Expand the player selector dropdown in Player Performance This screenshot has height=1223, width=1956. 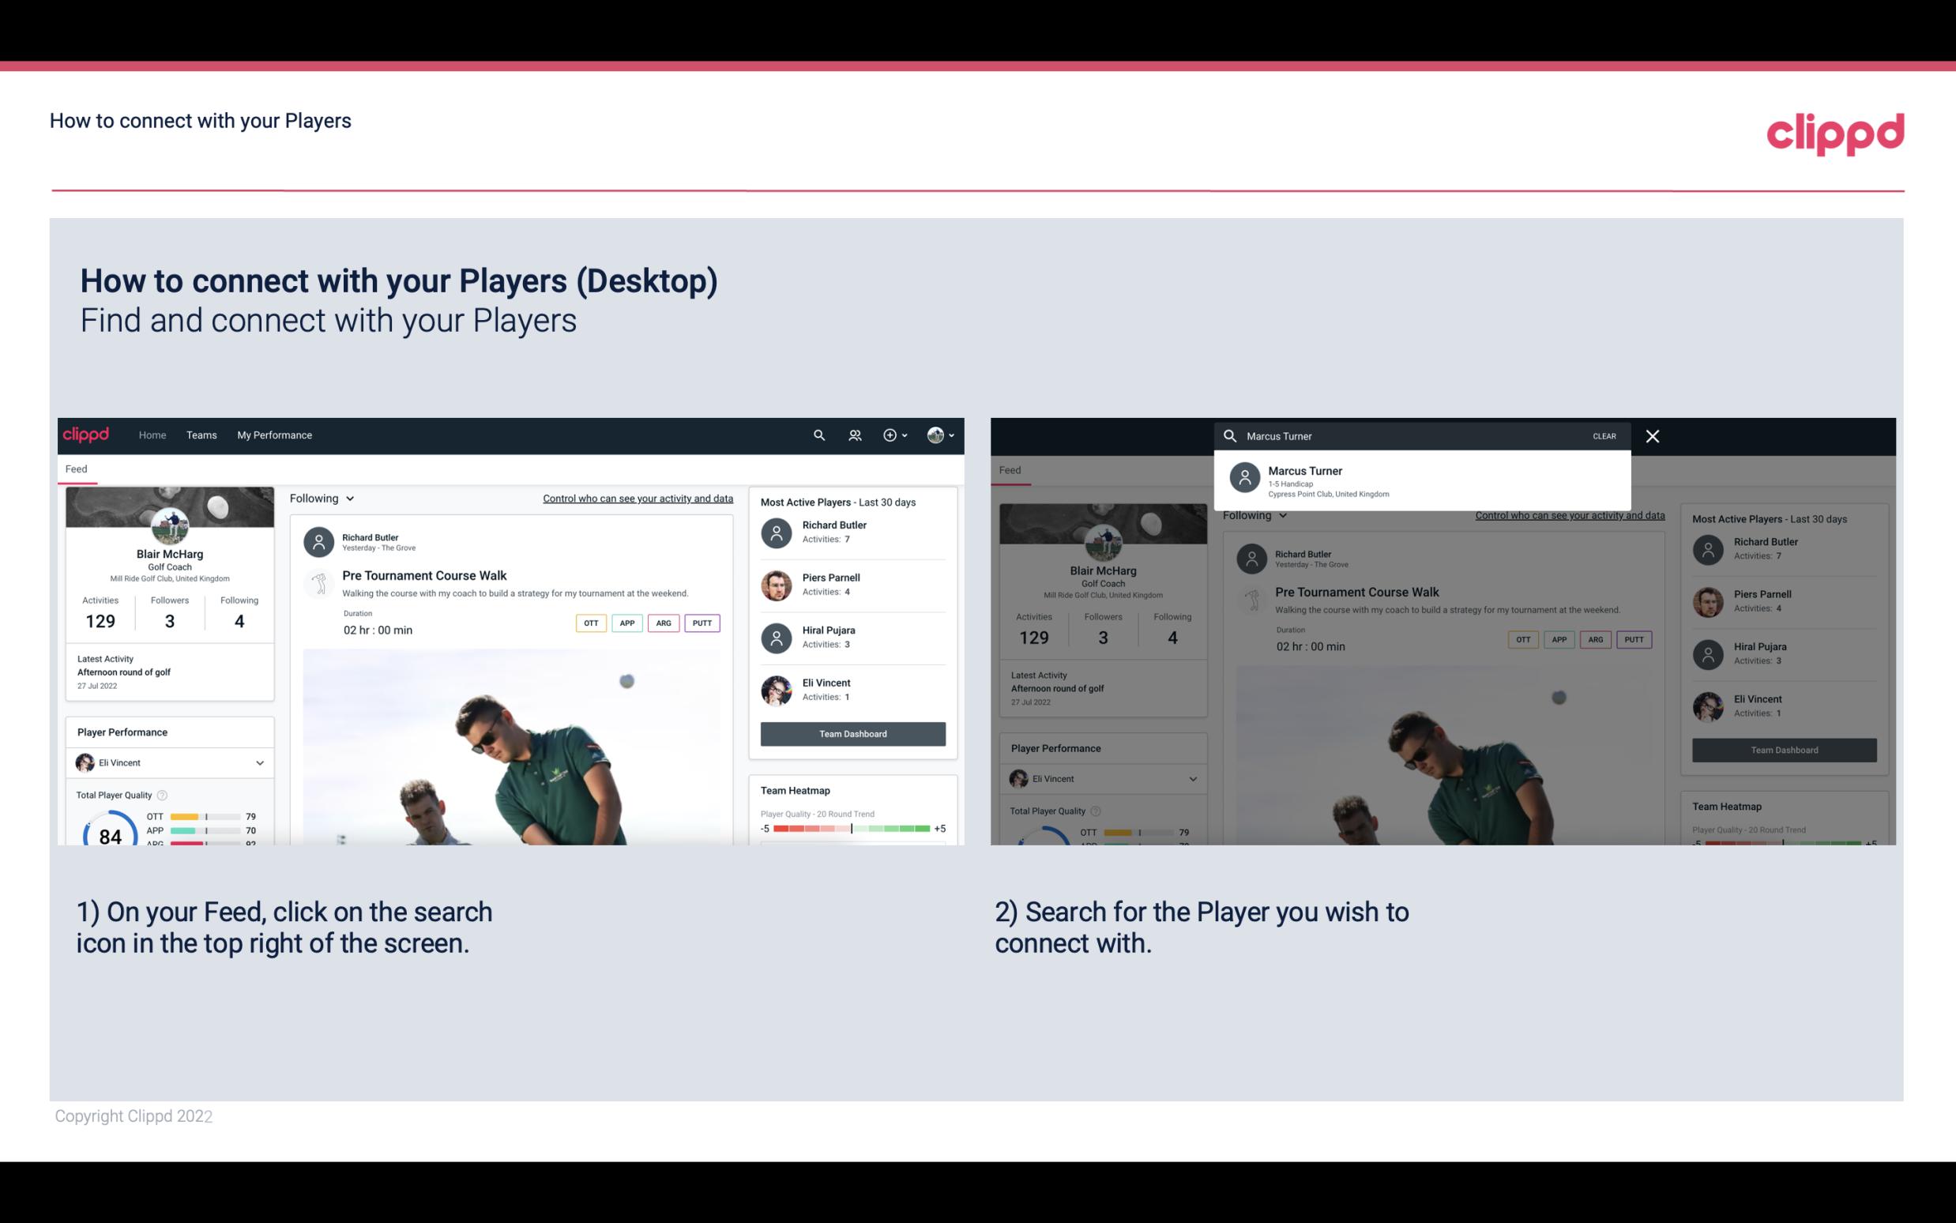(258, 762)
